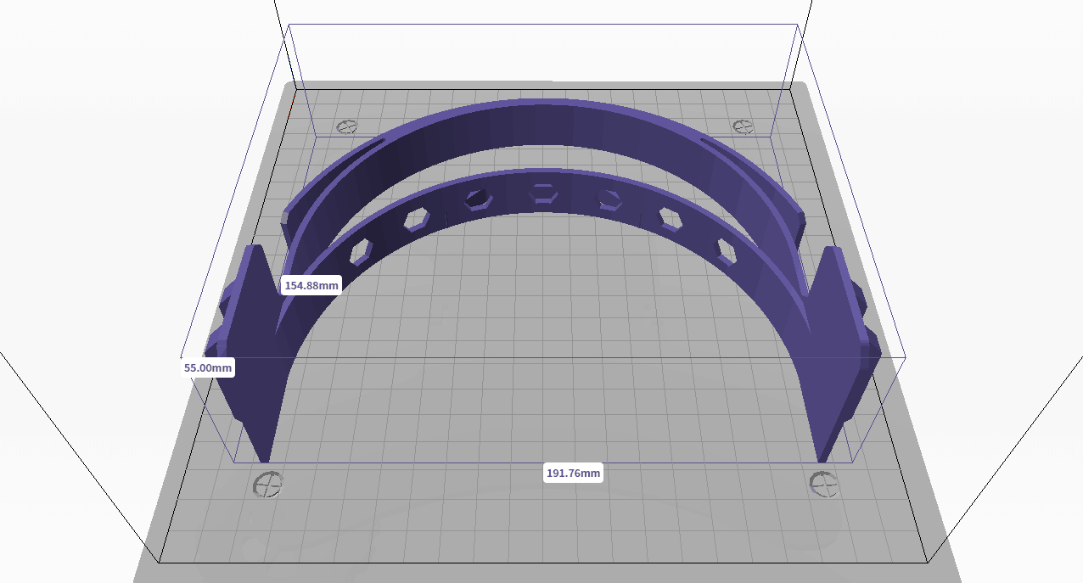1083x583 pixels.
Task: Click the second hexagonal hole from the right
Action: click(x=671, y=218)
